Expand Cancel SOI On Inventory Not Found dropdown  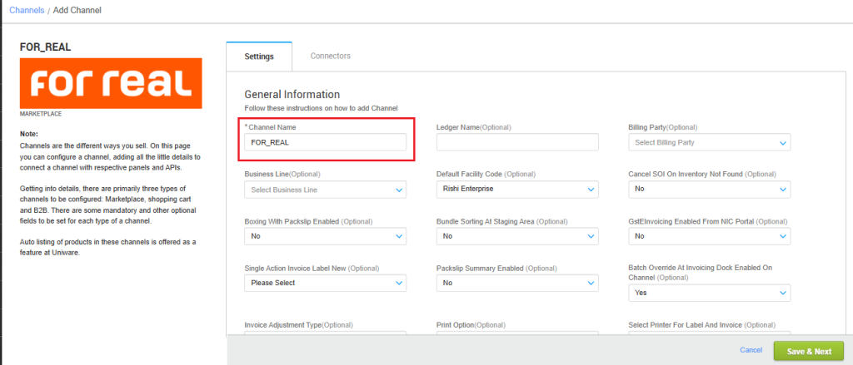click(709, 190)
